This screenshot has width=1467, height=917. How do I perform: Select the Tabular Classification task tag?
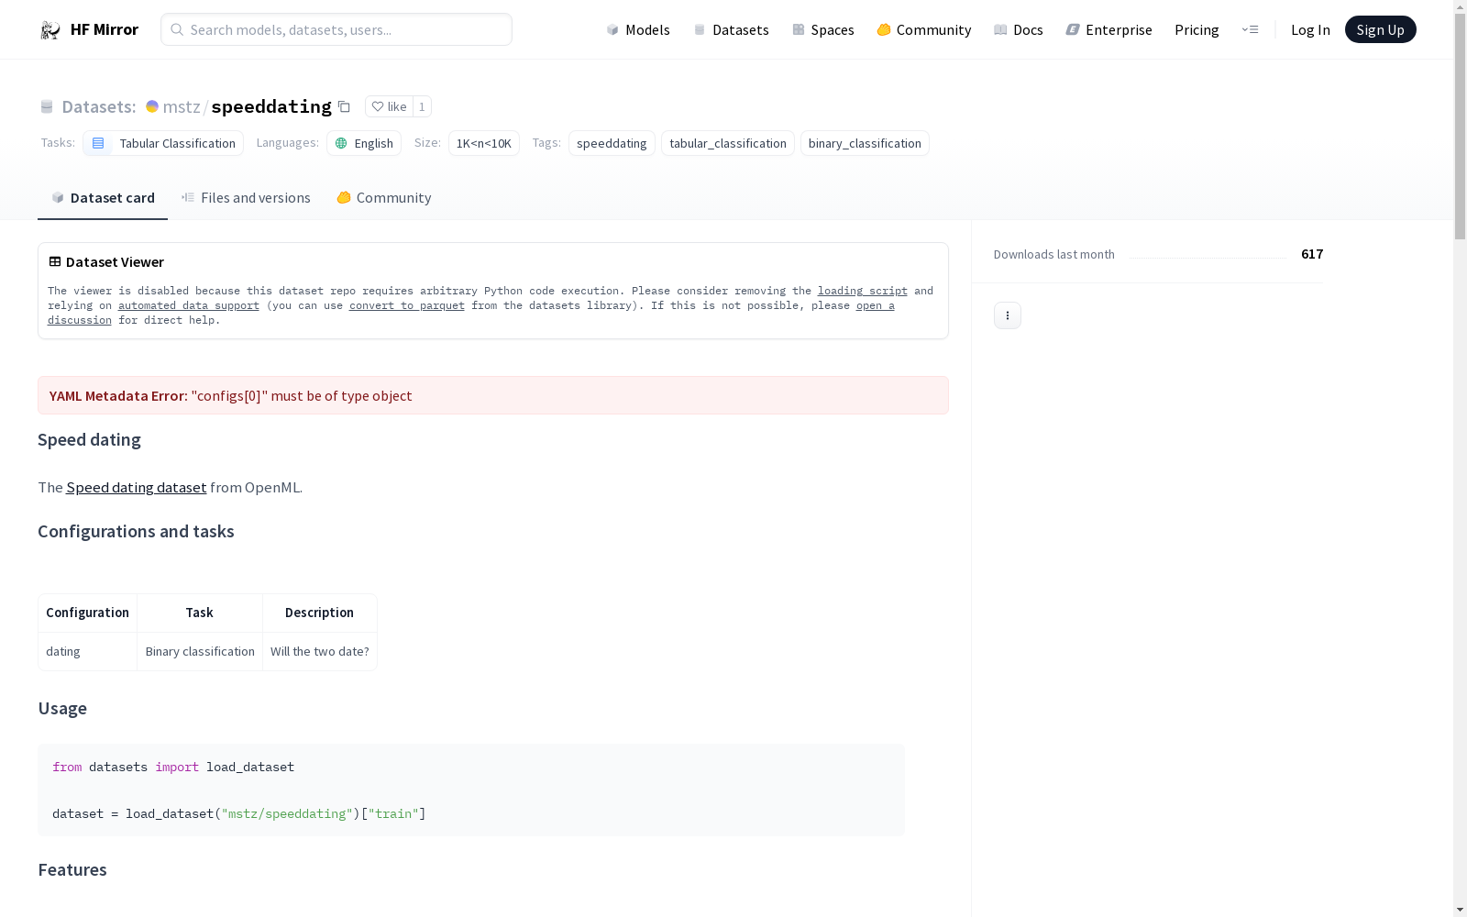(163, 143)
